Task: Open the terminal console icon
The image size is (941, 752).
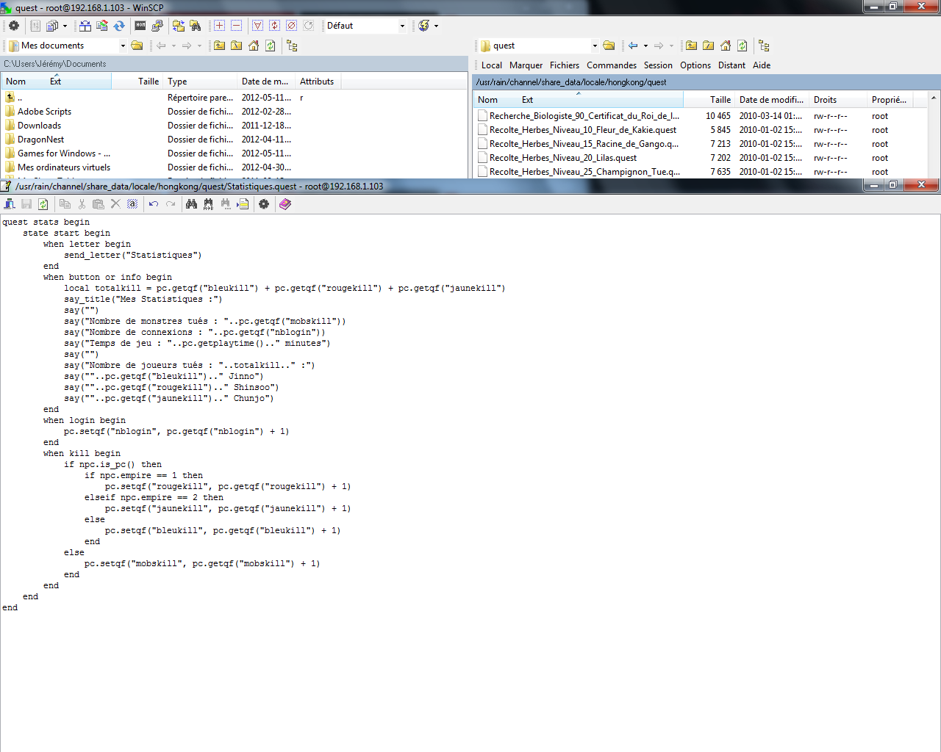Action: pos(140,26)
